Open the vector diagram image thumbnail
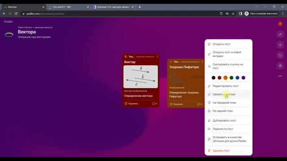287x161 pixels. click(140, 76)
